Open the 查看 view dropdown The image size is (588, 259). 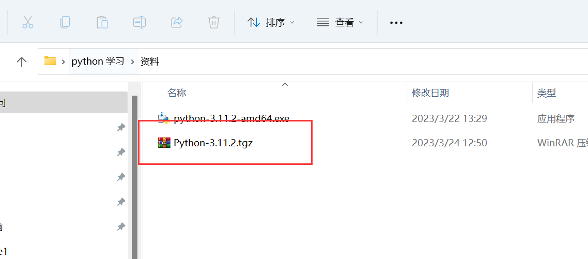click(x=340, y=23)
